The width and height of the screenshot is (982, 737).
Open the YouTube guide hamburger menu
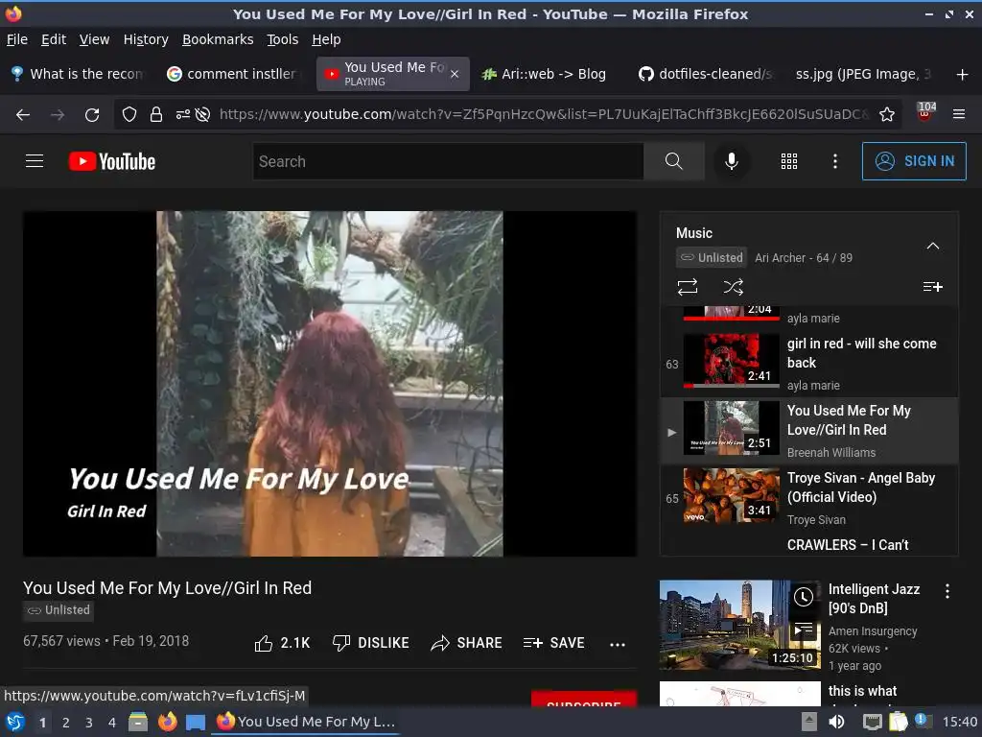35,161
